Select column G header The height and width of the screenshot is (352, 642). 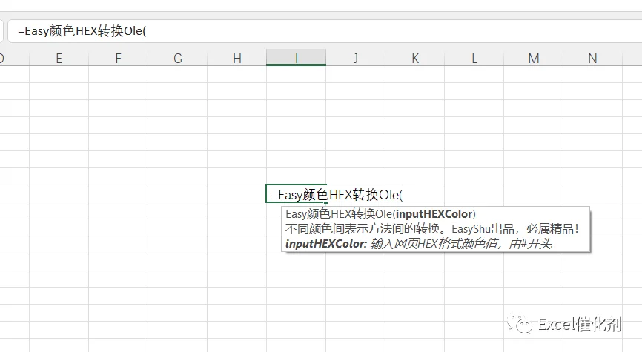(x=178, y=58)
